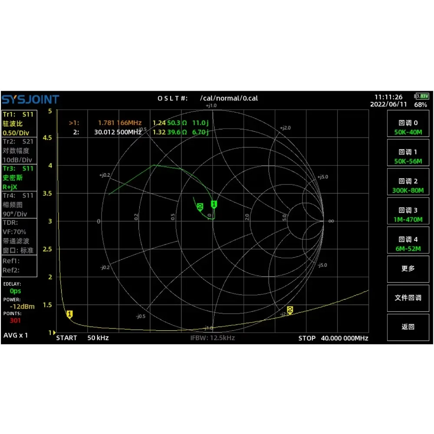
Task: Click the IFBW: 12.5kHz setting
Action: [213, 338]
